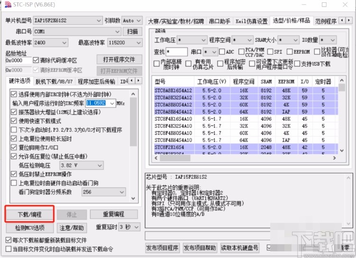The height and width of the screenshot is (258, 356).
Task: Switch to 程序加密后传输 tab
Action: (x=96, y=81)
